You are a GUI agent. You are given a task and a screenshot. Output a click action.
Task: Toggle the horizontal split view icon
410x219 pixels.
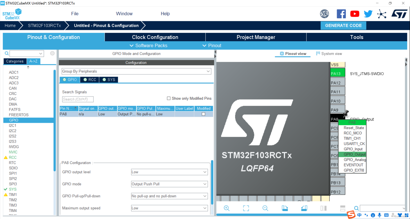point(342,208)
